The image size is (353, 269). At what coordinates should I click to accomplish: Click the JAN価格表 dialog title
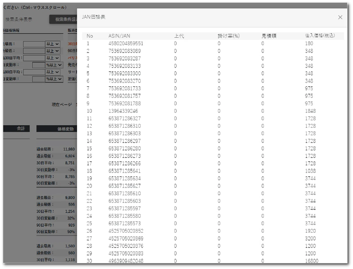94,17
